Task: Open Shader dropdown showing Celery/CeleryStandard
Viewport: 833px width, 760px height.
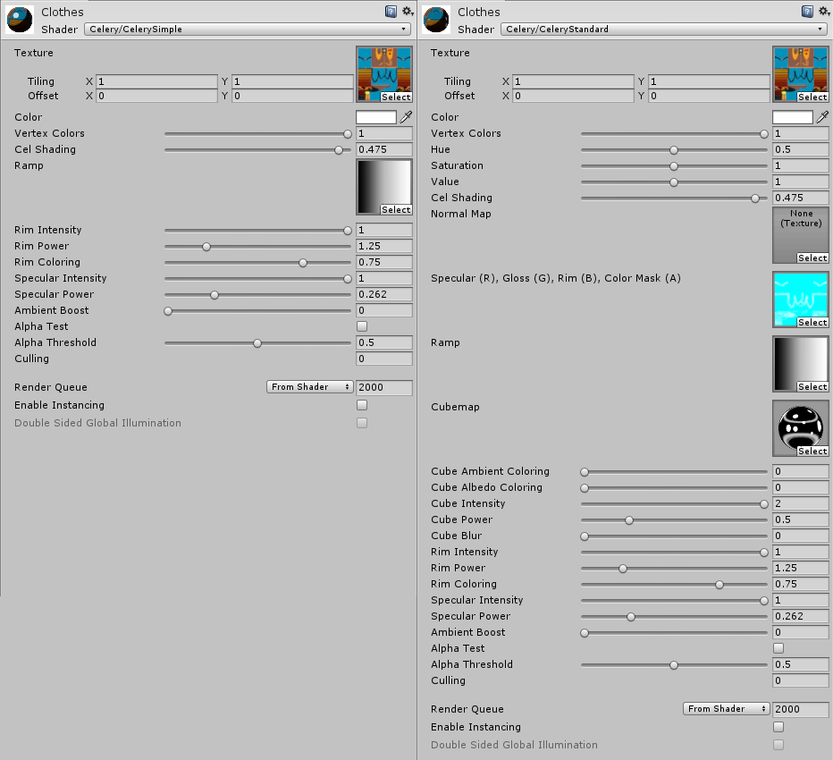Action: tap(664, 30)
